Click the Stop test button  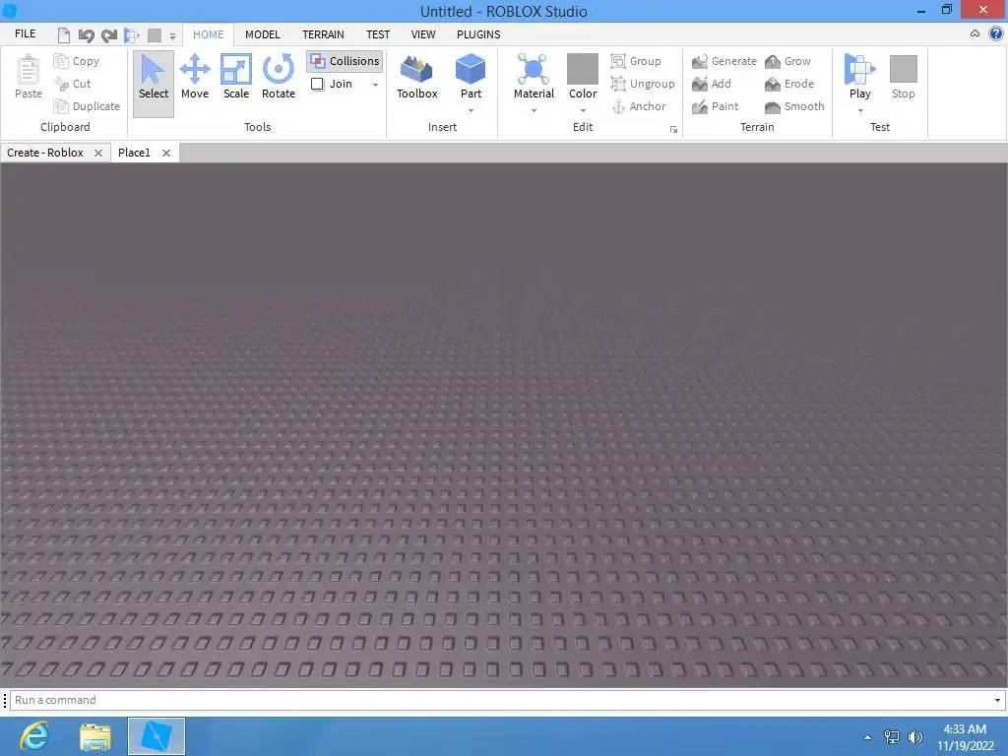(x=904, y=77)
